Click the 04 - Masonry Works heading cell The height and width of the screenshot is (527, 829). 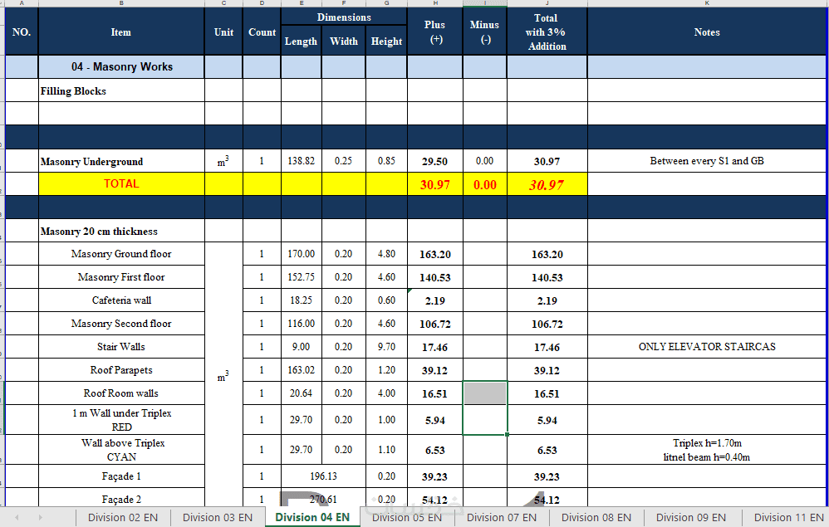pyautogui.click(x=121, y=66)
